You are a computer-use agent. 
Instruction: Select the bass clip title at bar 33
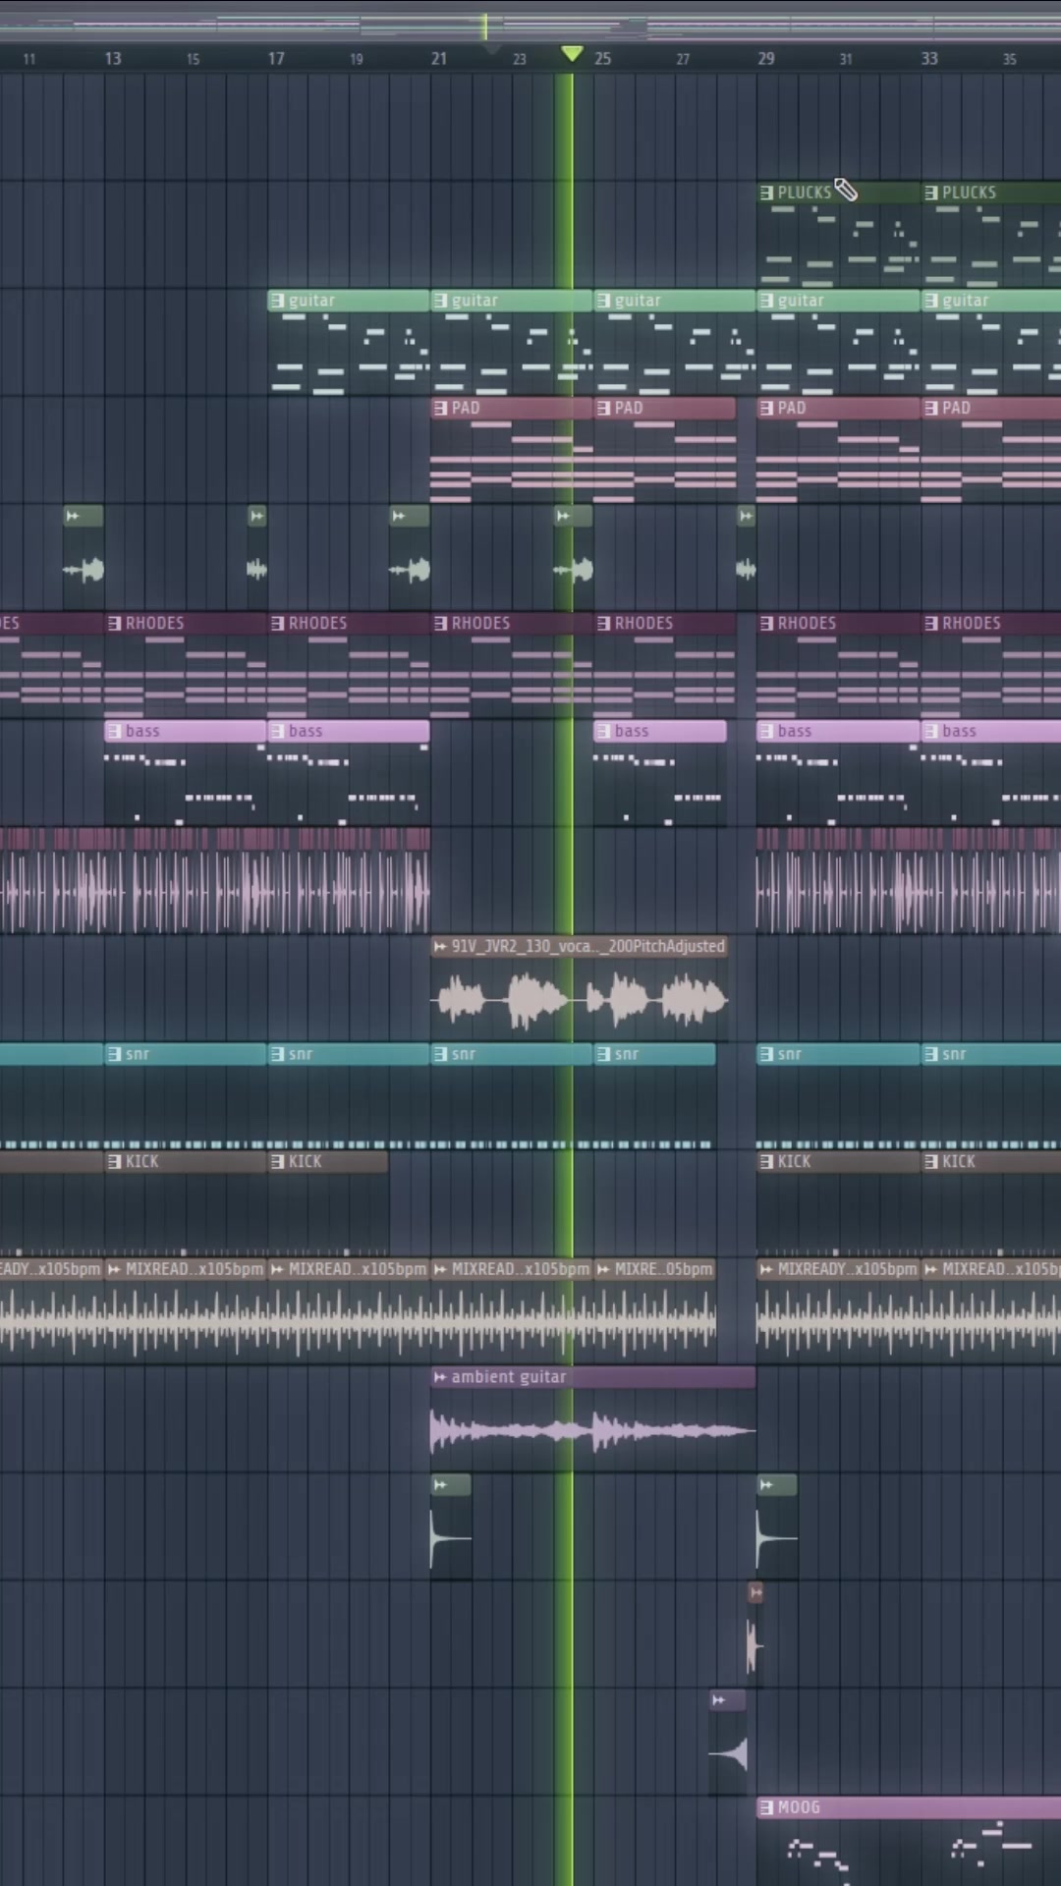[959, 731]
